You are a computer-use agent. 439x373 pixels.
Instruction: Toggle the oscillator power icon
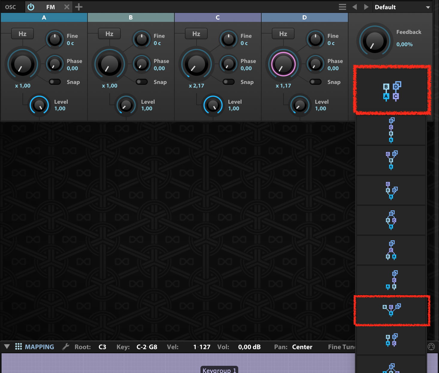click(x=31, y=7)
